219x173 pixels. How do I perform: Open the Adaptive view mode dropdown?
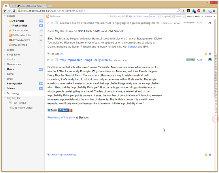[167, 16]
